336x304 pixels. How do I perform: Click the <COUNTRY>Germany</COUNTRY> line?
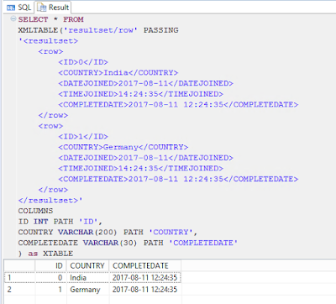click(x=123, y=147)
